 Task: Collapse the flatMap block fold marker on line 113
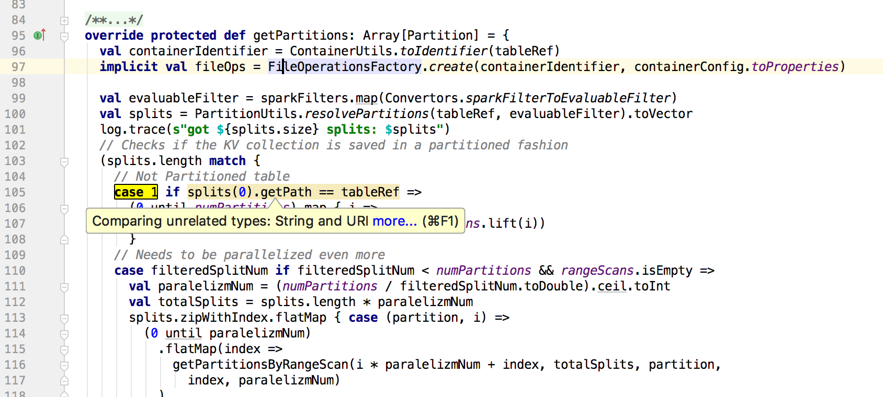pos(64,319)
